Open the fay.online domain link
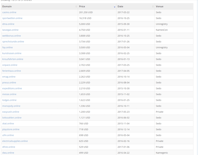 pos(8,47)
